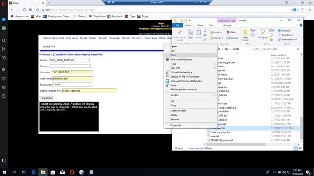
Task: Go back in the Opera browser
Action: pyautogui.click(x=12, y=10)
